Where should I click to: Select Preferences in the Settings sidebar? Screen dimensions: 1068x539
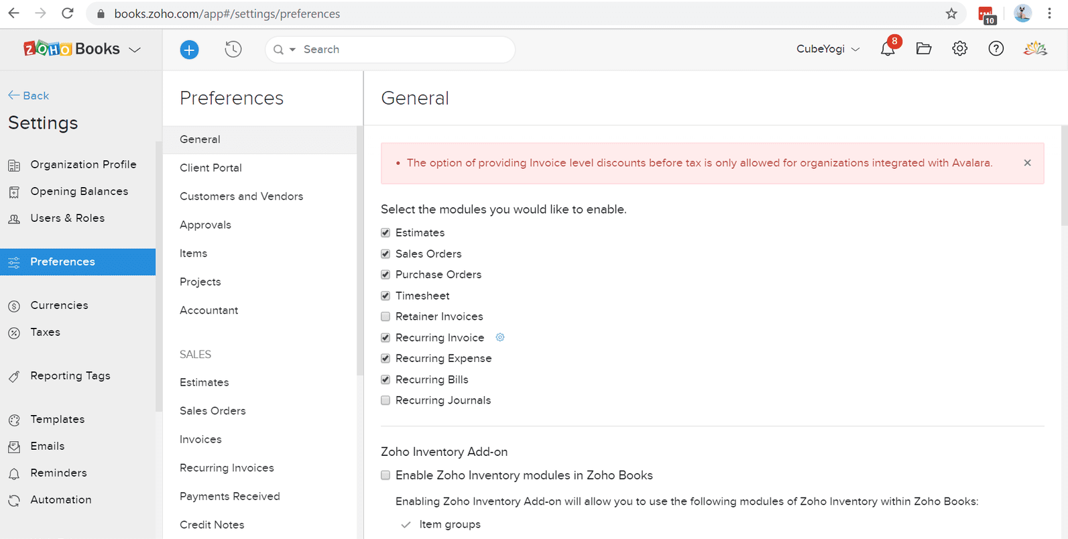coord(78,261)
